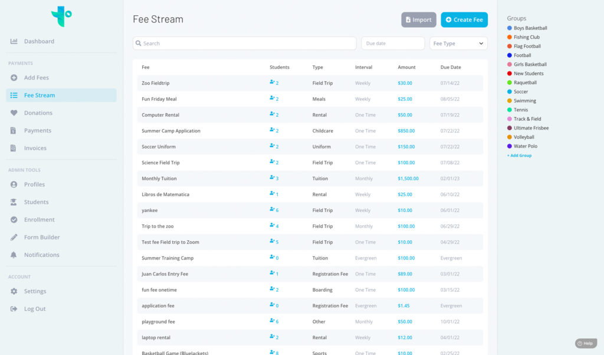Click the $850.00 amount
The width and height of the screenshot is (604, 355).
pos(406,131)
